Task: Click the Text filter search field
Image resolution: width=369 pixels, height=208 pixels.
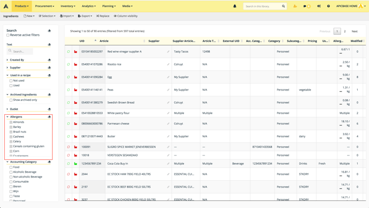Action: tap(20, 51)
